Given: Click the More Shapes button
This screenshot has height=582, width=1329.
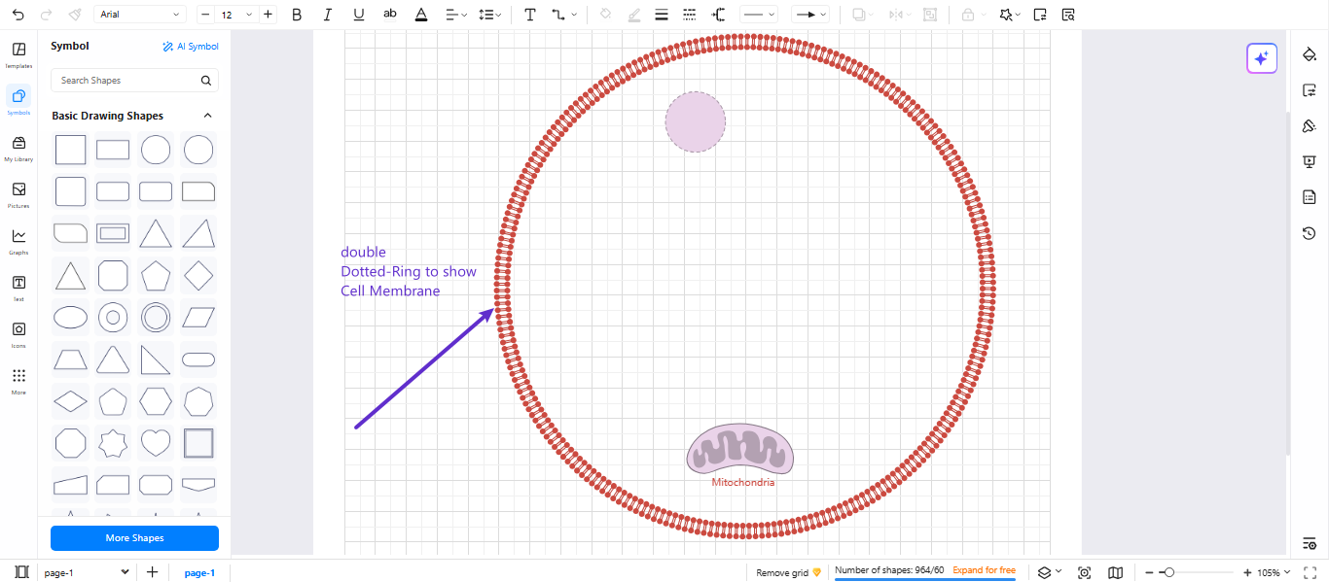Looking at the screenshot, I should (x=134, y=537).
